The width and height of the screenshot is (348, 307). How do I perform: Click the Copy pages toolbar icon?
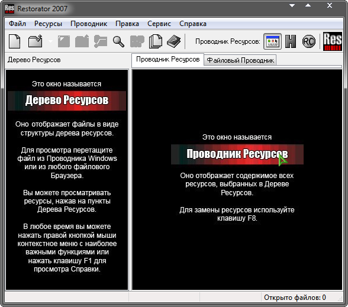[x=156, y=41]
